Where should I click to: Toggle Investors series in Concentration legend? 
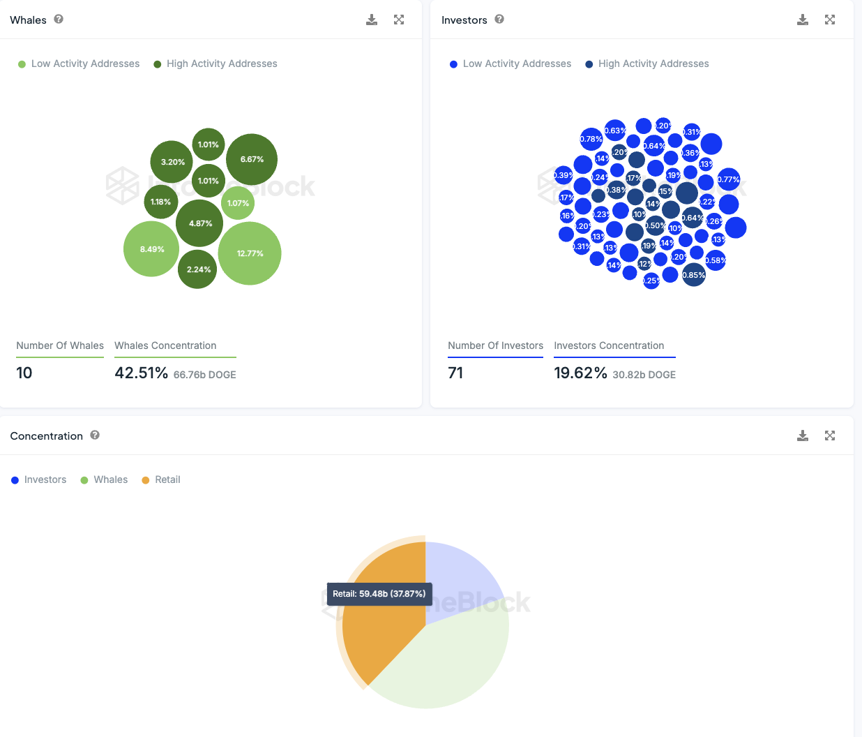click(x=39, y=479)
